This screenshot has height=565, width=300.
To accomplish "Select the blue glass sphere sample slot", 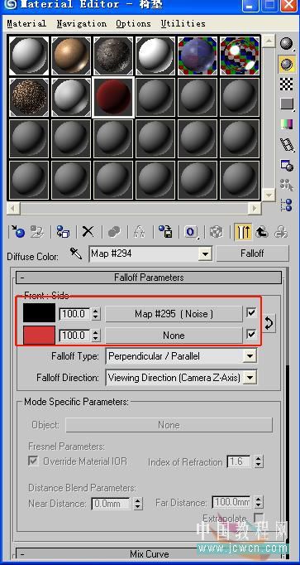I will tap(198, 56).
